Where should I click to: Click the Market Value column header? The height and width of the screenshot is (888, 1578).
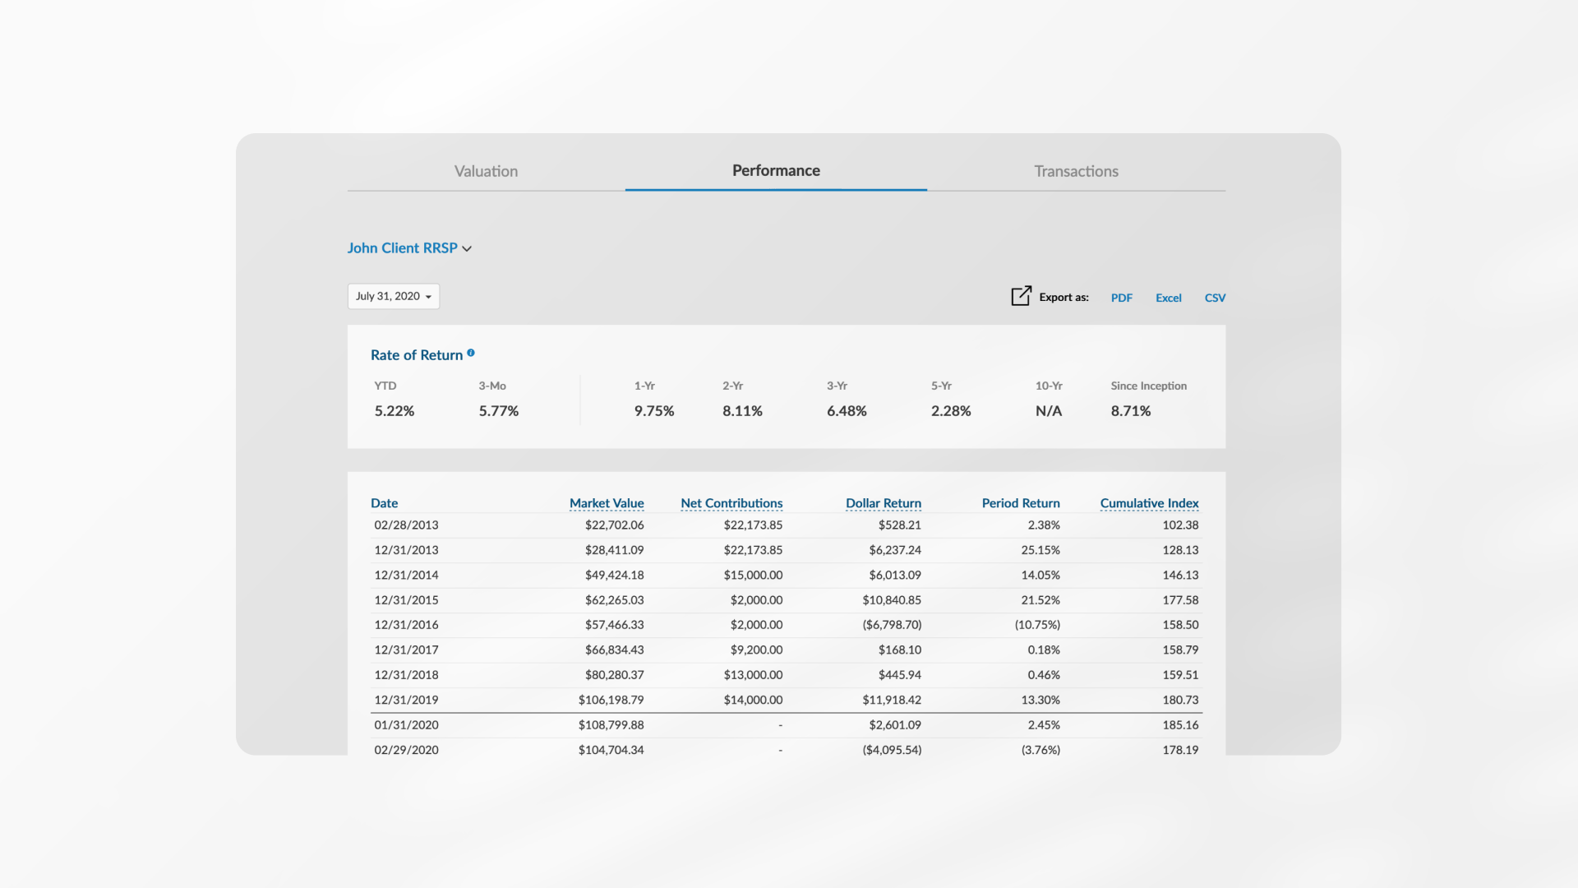(607, 503)
